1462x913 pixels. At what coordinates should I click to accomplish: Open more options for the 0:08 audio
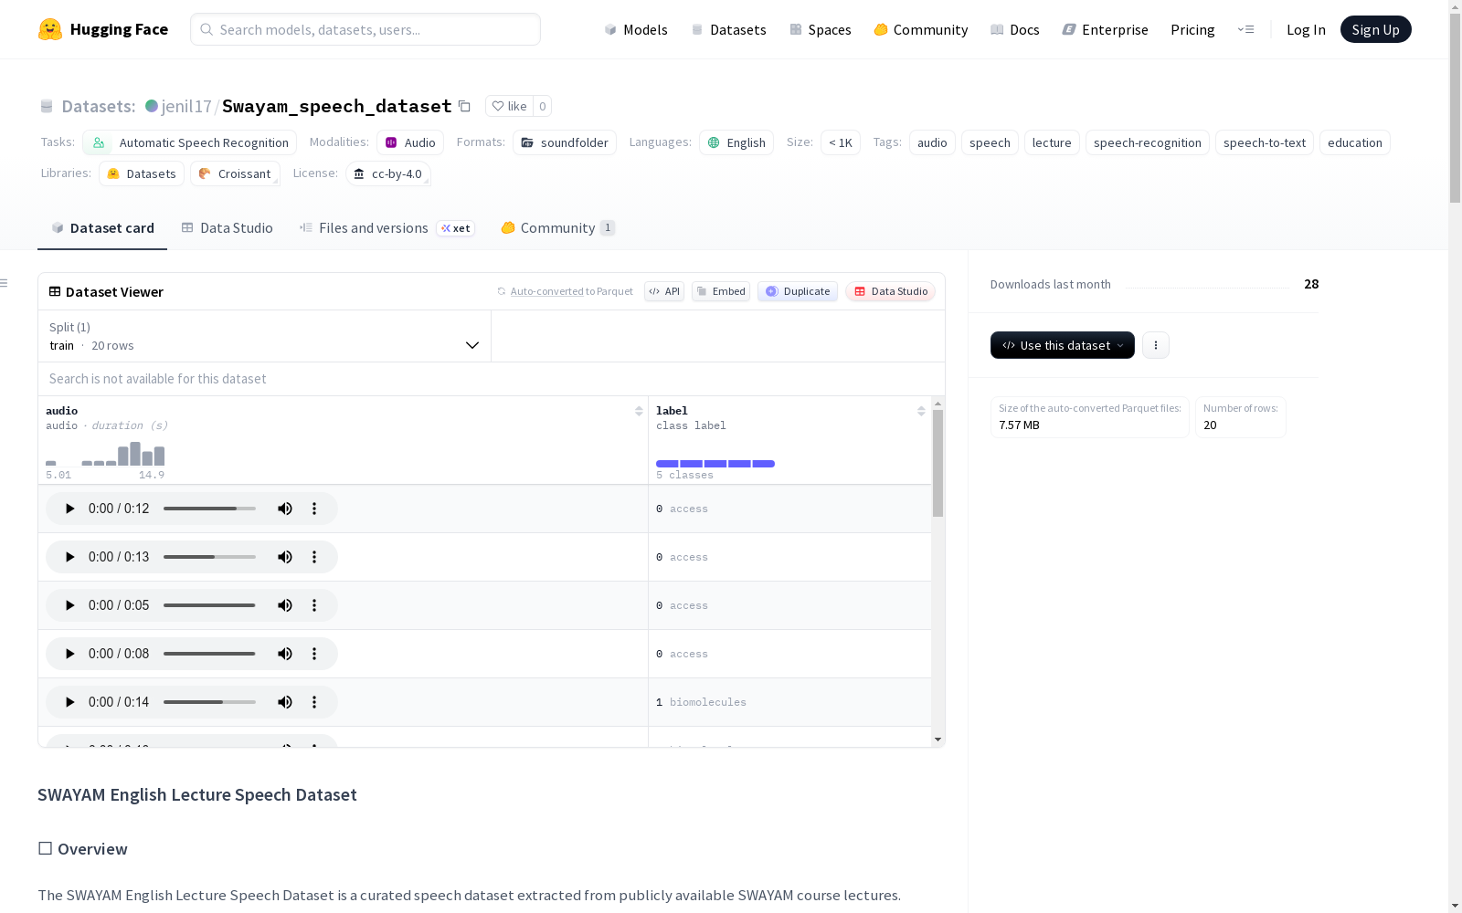tap(314, 654)
